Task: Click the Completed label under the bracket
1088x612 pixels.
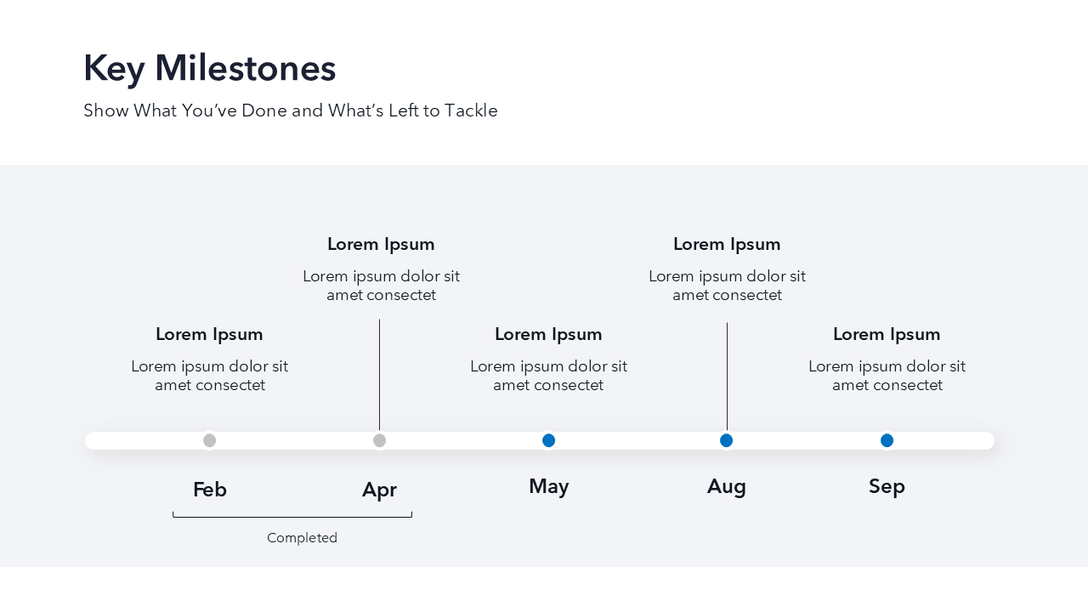Action: (x=302, y=538)
